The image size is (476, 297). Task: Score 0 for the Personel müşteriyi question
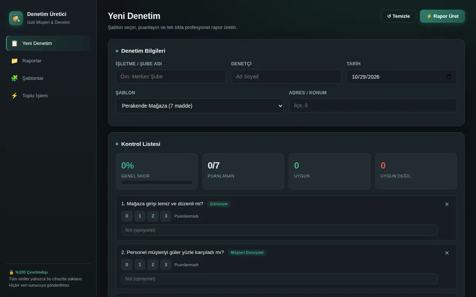tap(127, 265)
